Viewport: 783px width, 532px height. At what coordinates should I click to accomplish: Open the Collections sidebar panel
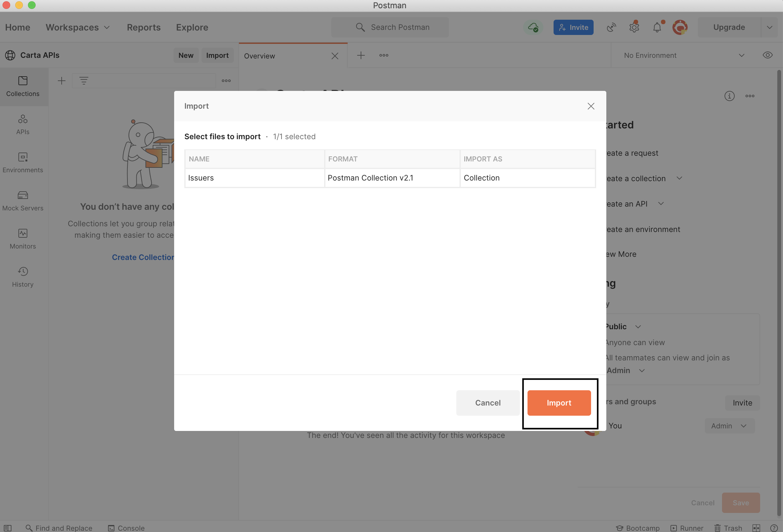[23, 86]
